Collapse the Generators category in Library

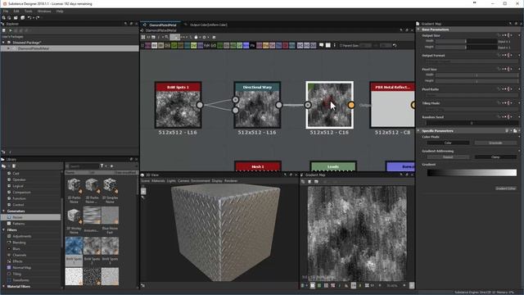[x=3, y=211]
